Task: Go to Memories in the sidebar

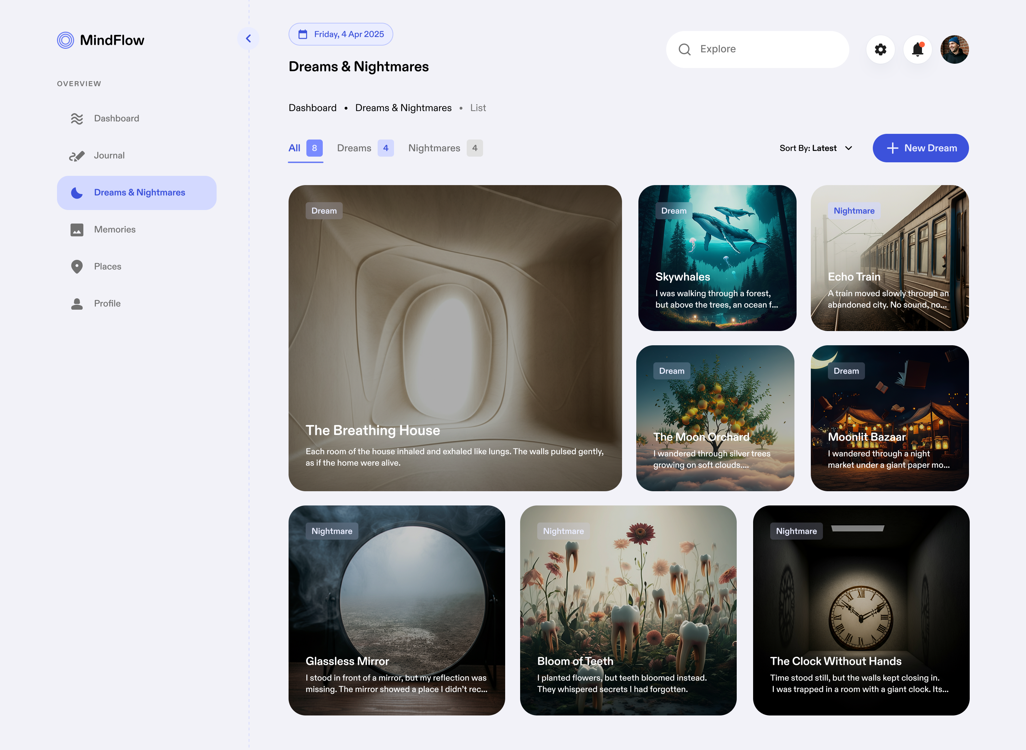Action: pos(137,230)
